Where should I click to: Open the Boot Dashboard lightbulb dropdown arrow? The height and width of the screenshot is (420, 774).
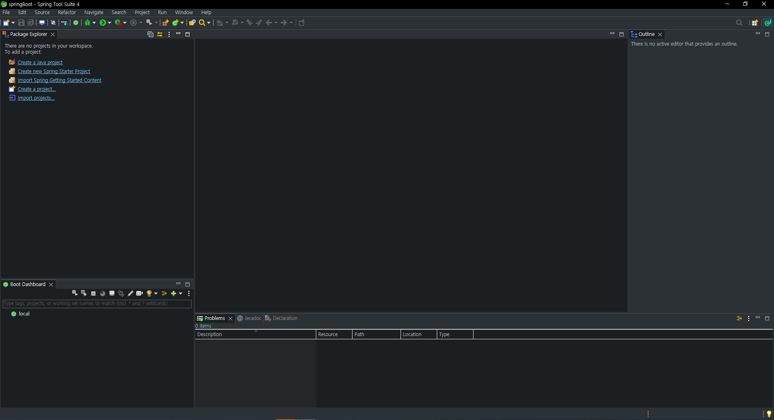[156, 293]
